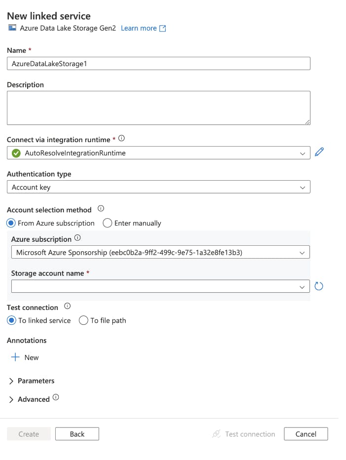Click info icon beside Connect via integration runtime

[122, 139]
